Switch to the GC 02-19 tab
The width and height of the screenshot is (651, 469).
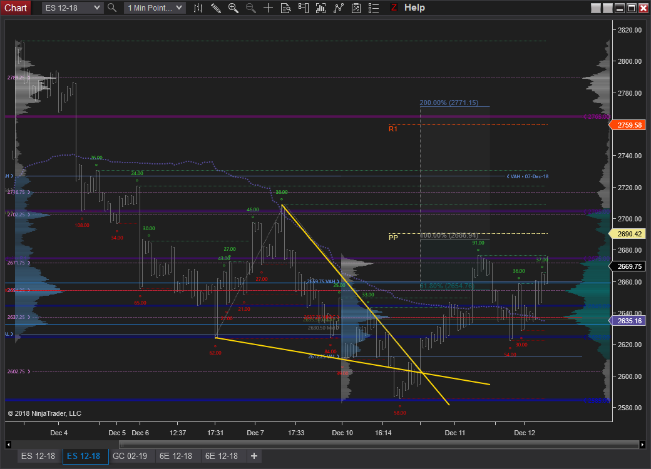[130, 456]
